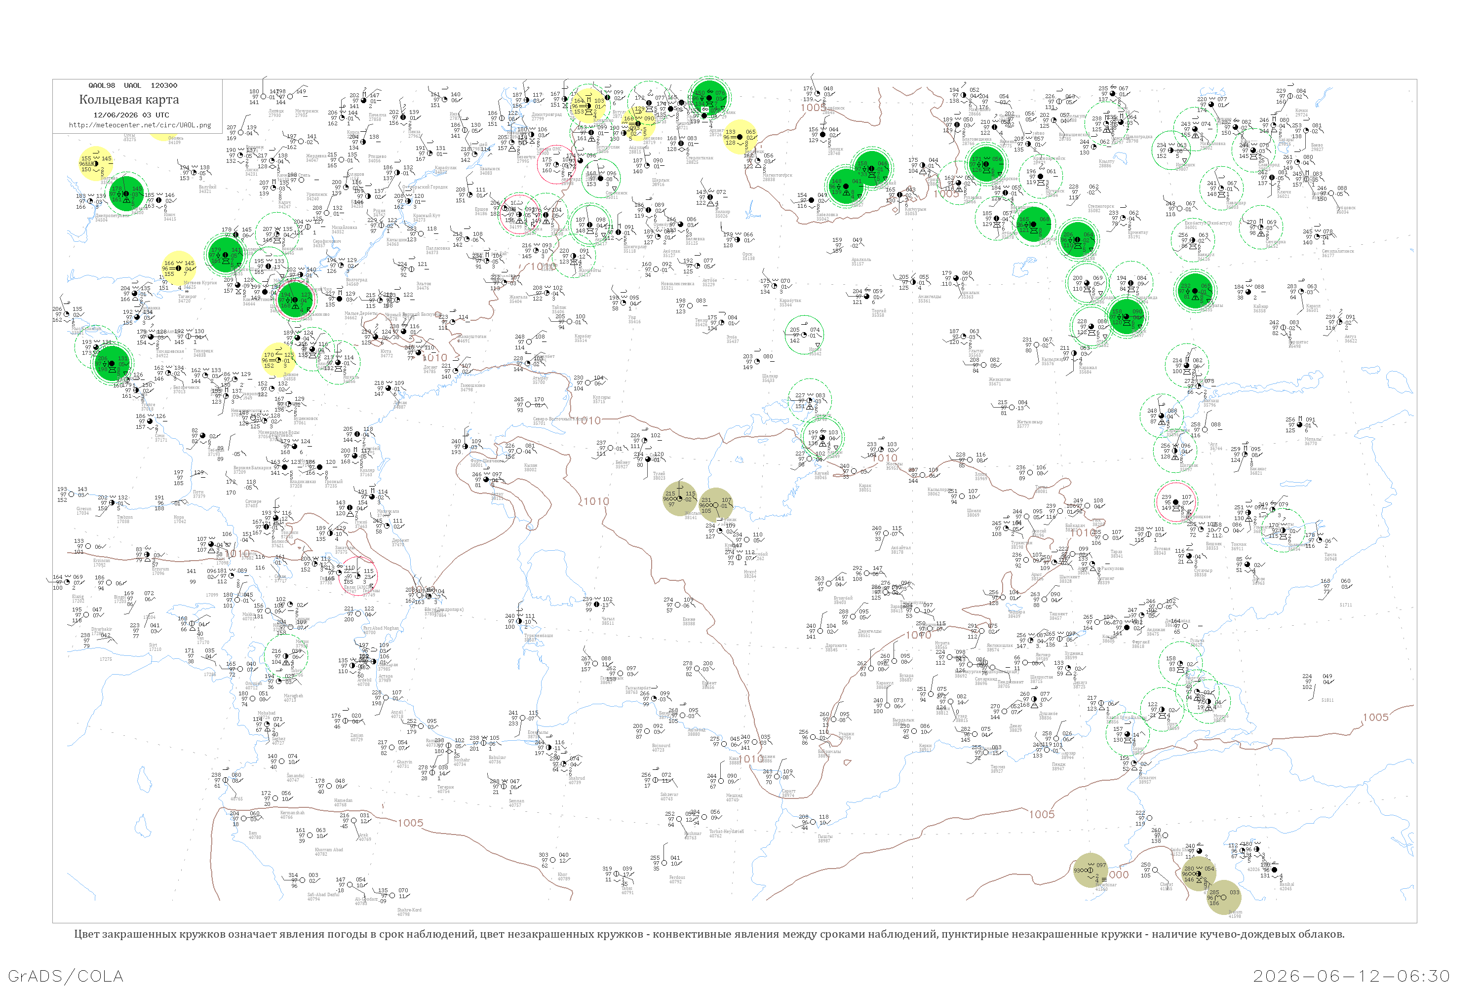Click the "Тулей 38023" station label

659,475
